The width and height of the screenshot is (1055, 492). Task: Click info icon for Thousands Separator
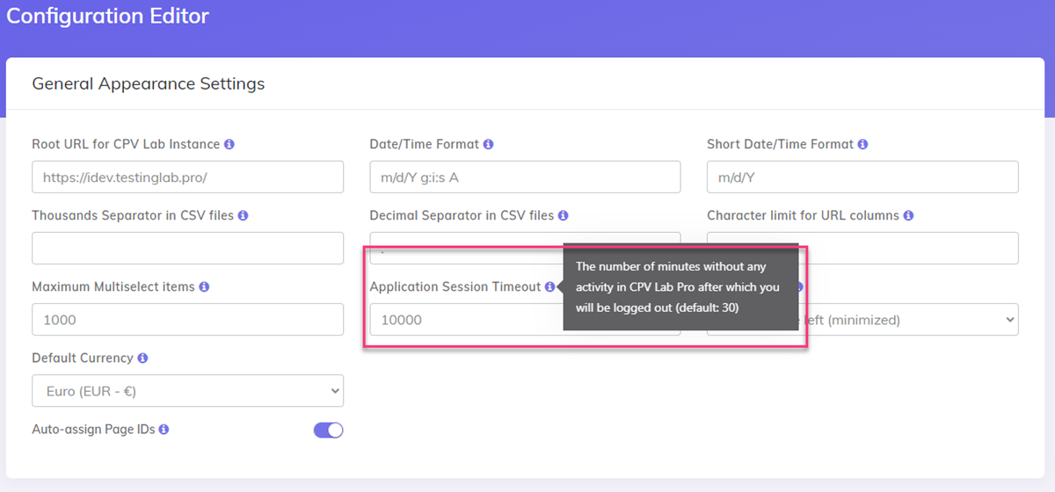point(243,215)
